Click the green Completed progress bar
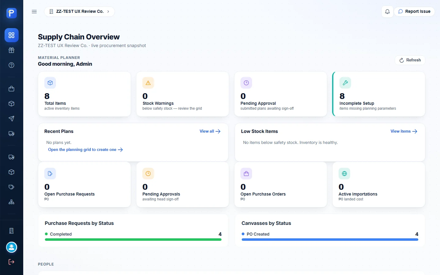This screenshot has width=440, height=275. [133, 240]
